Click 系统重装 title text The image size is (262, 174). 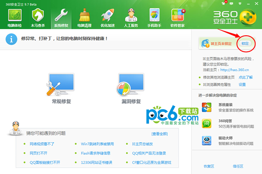coord(225,105)
